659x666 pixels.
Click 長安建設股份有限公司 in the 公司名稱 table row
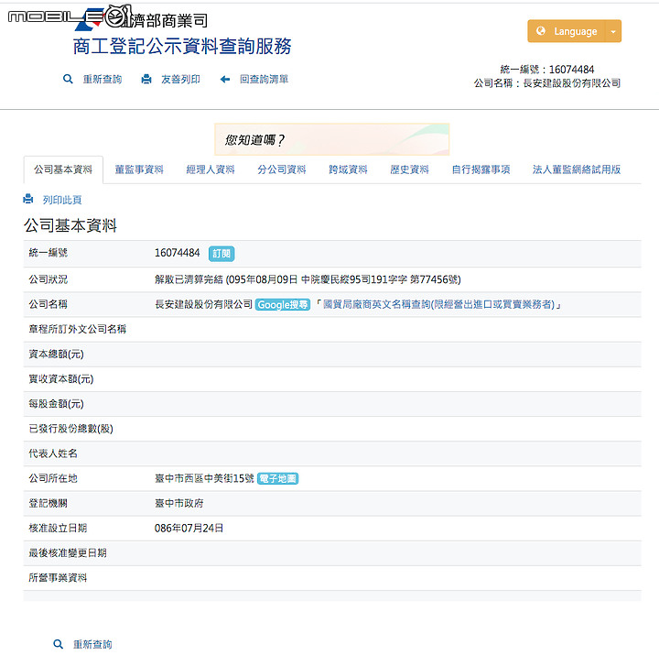pyautogui.click(x=204, y=304)
